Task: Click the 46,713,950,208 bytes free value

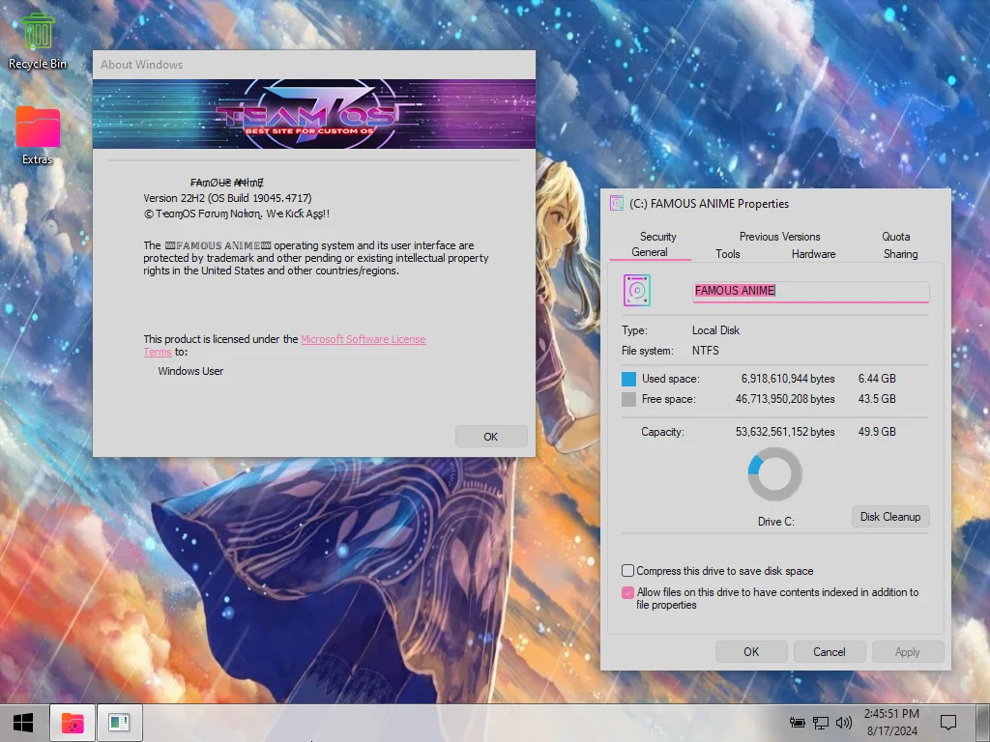Action: click(785, 399)
